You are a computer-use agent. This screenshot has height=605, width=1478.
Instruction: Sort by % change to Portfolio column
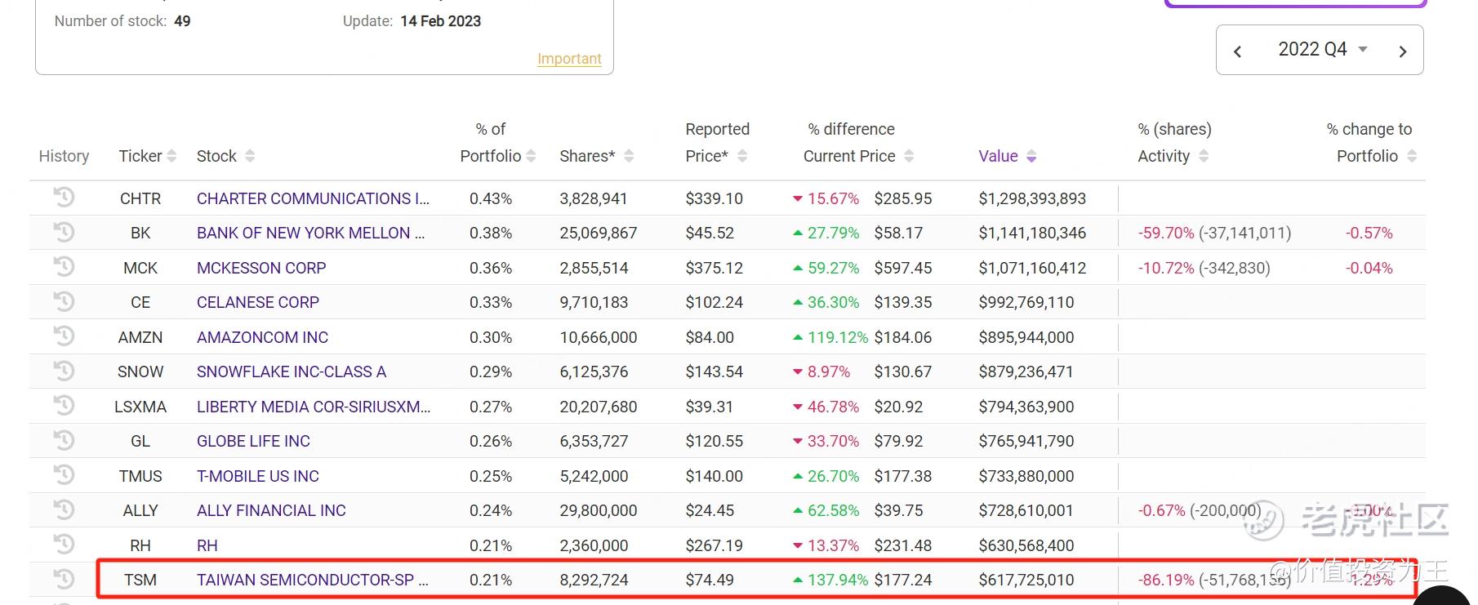pos(1373,143)
